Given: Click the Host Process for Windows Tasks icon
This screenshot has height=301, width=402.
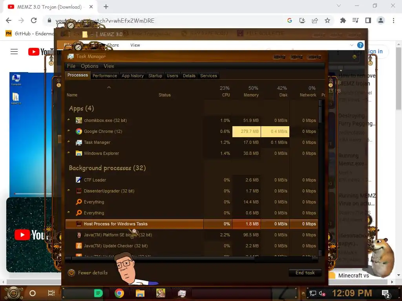Looking at the screenshot, I should (x=79, y=224).
